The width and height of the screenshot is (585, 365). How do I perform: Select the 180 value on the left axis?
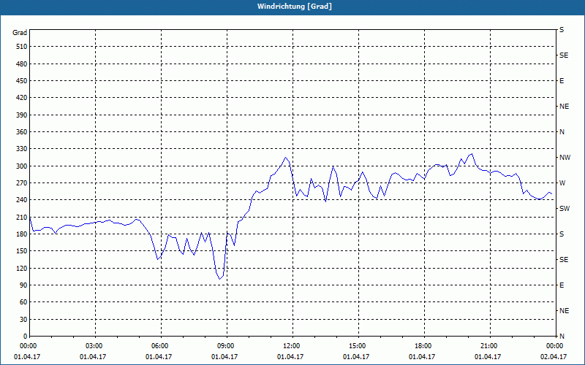(22, 234)
